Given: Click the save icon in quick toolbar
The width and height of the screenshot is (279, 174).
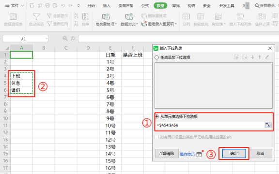Looking at the screenshot, I should coord(32,5).
